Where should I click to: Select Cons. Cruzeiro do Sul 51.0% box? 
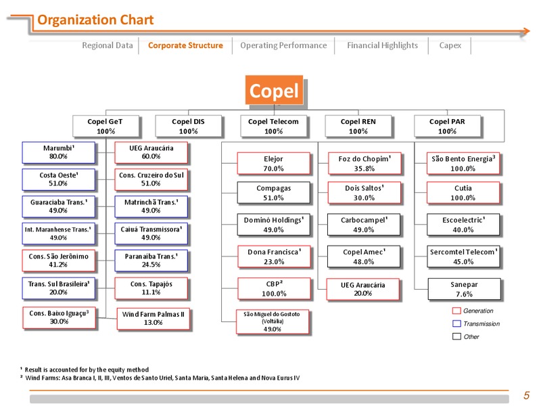tap(151, 179)
